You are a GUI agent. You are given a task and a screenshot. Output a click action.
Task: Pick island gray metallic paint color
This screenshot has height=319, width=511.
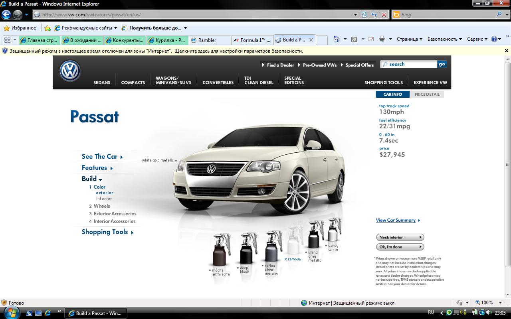314,235
